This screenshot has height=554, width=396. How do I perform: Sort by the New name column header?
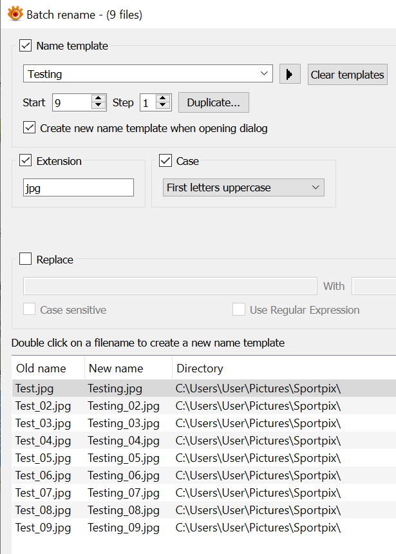pyautogui.click(x=116, y=368)
